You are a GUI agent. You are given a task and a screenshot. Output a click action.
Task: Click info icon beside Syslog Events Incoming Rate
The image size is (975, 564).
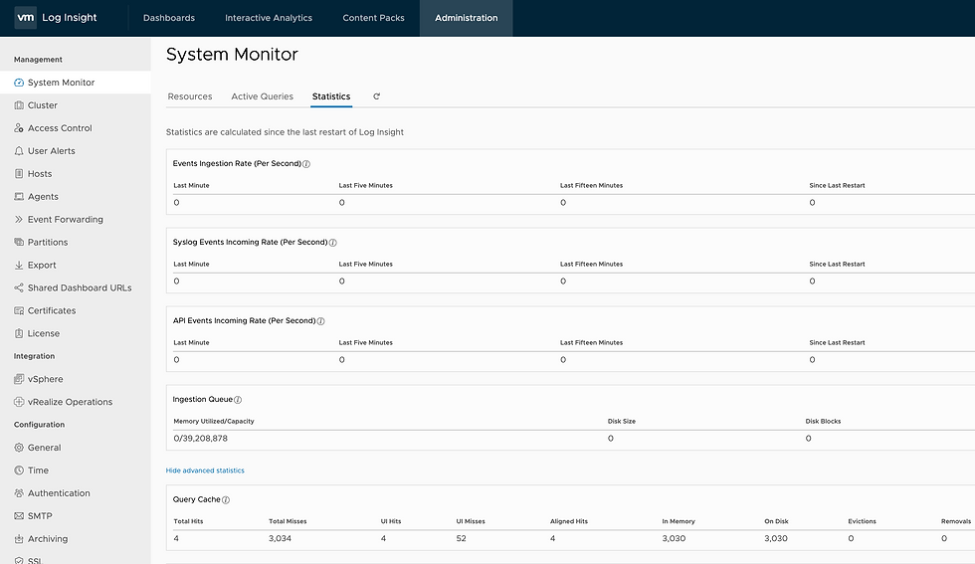(x=332, y=243)
